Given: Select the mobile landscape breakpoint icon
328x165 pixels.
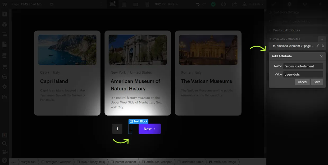Looking at the screenshot, I should point(135,4).
